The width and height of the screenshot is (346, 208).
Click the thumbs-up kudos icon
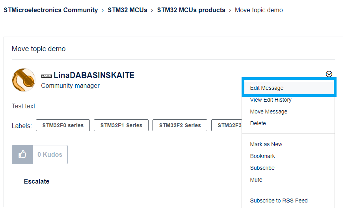22,154
